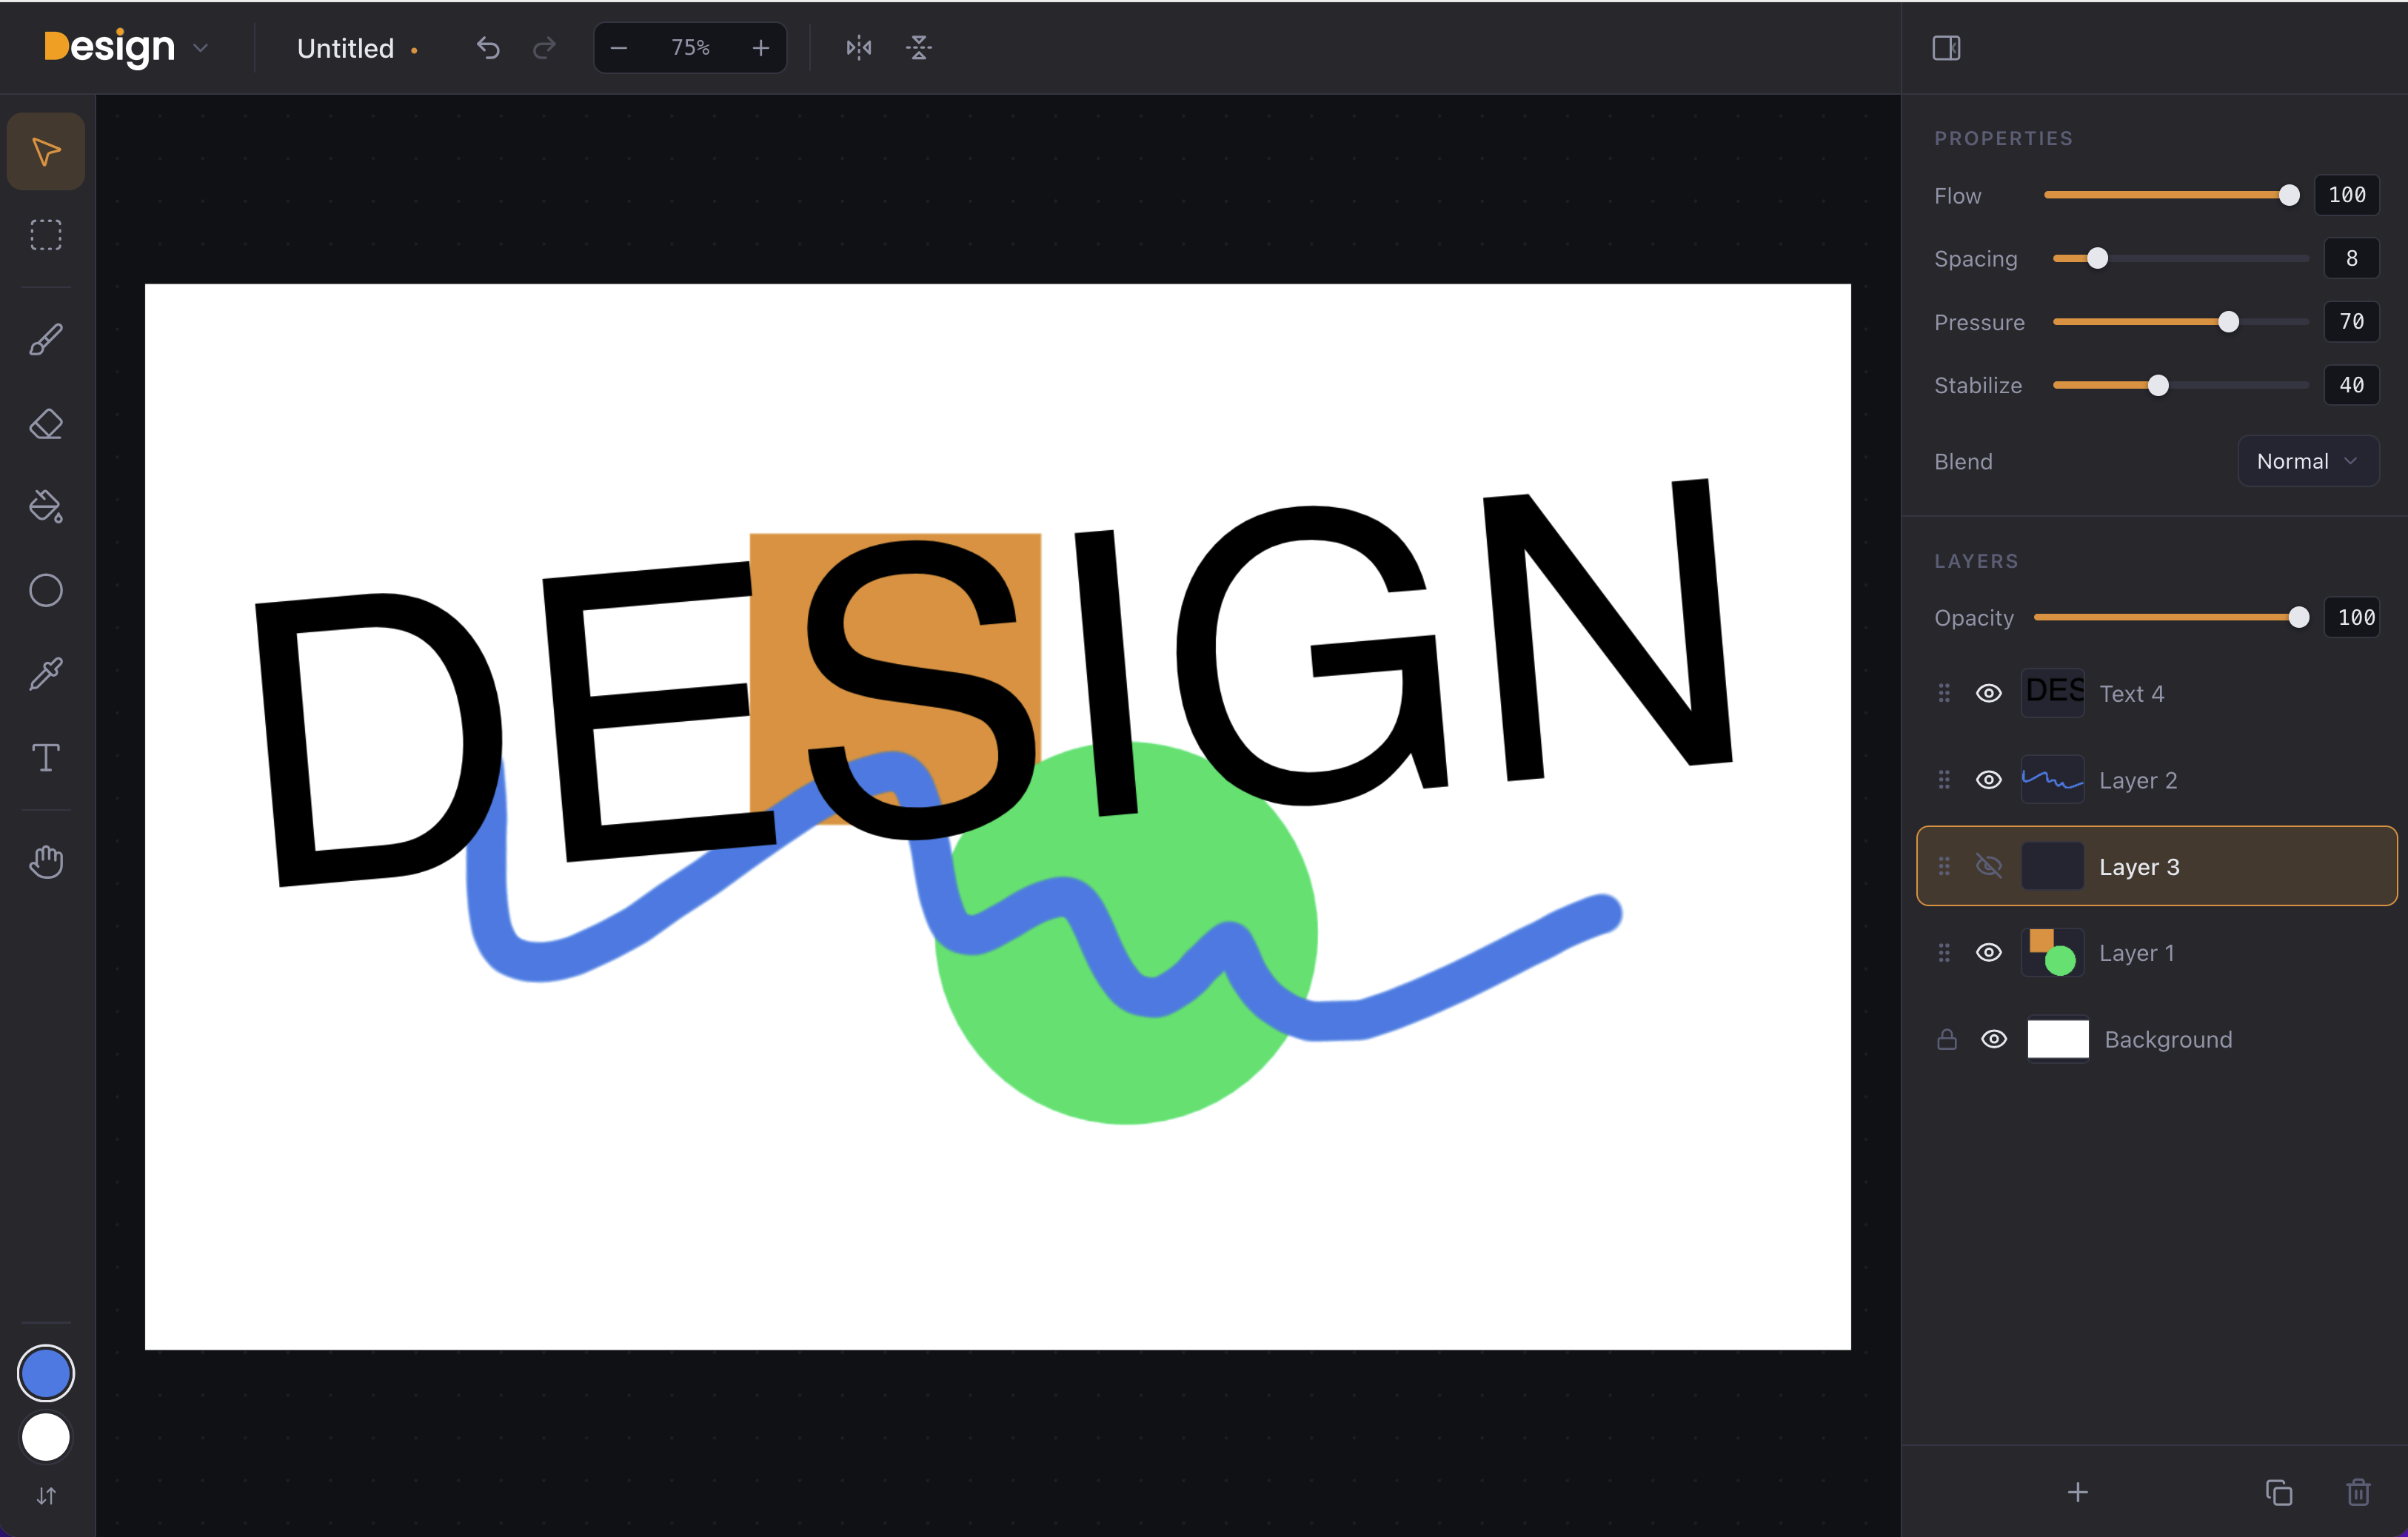This screenshot has height=1537, width=2408.
Task: Hide Layer 2 visibility
Action: pos(1989,780)
